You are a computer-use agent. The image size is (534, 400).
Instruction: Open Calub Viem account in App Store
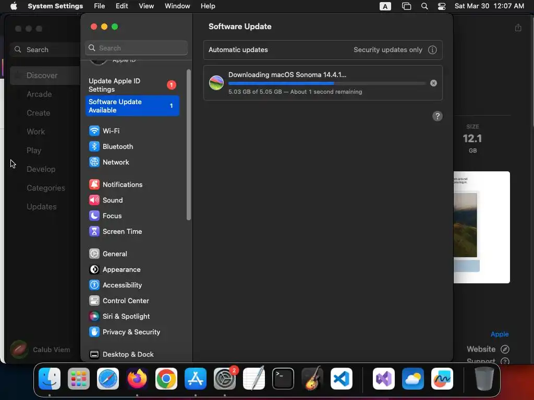point(40,349)
